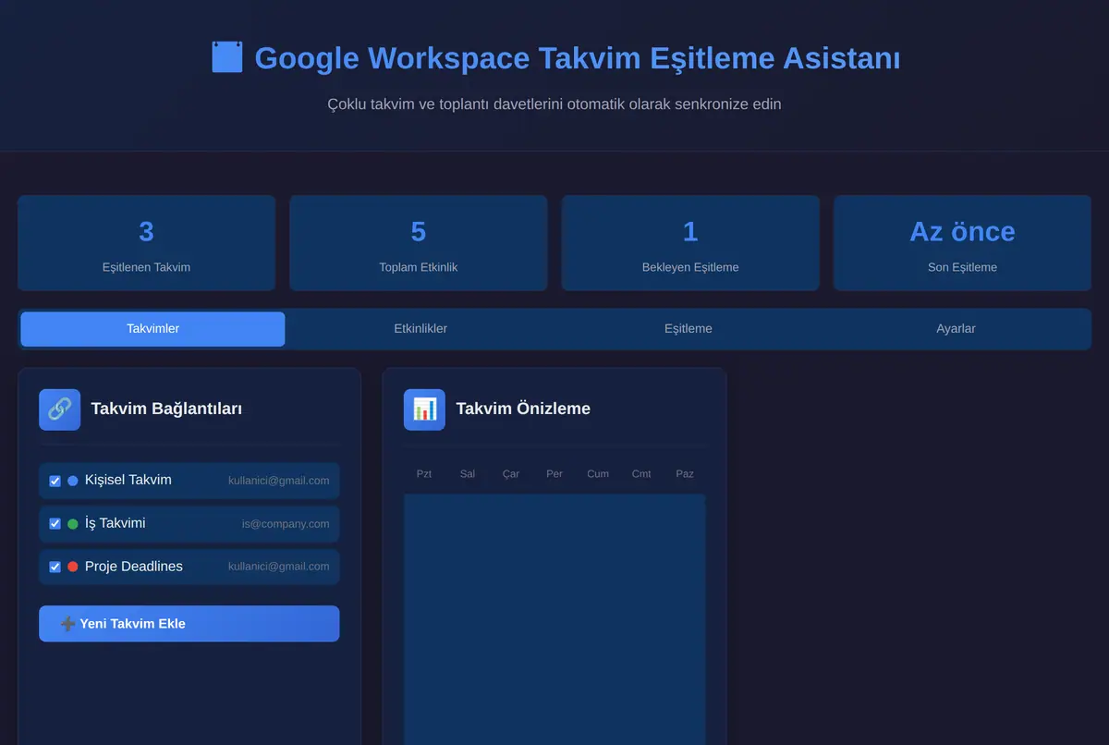
Task: Click the Çar day header
Action: [x=511, y=474]
